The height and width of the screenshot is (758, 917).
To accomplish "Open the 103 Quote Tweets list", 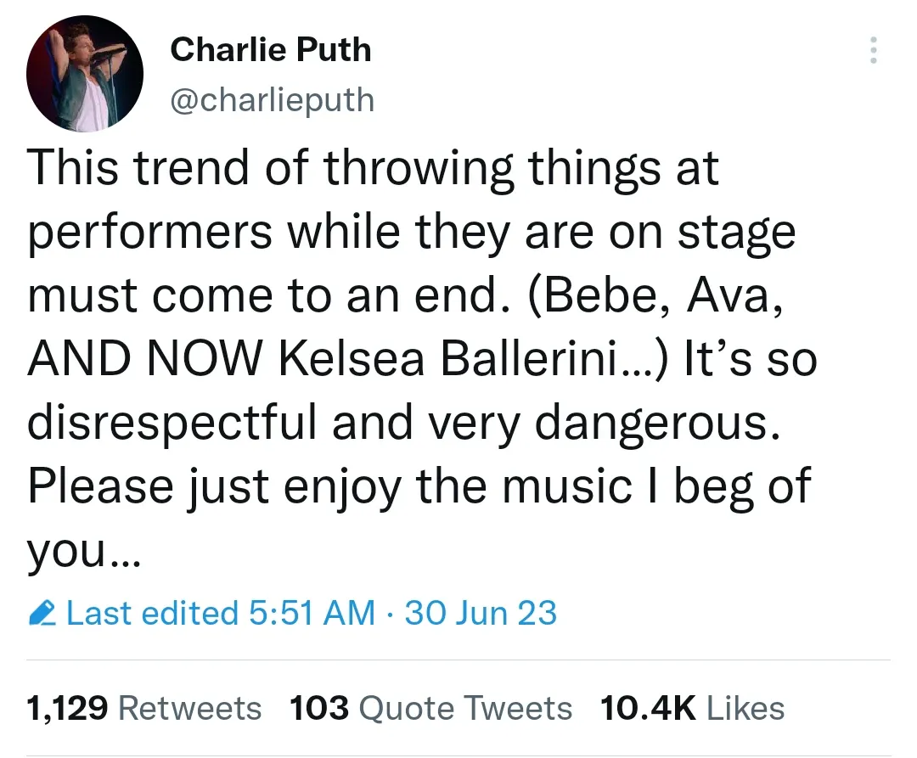I will [431, 708].
